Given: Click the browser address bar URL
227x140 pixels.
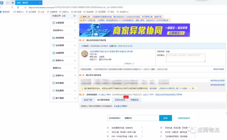Looking at the screenshot, I should [x=76, y=7].
